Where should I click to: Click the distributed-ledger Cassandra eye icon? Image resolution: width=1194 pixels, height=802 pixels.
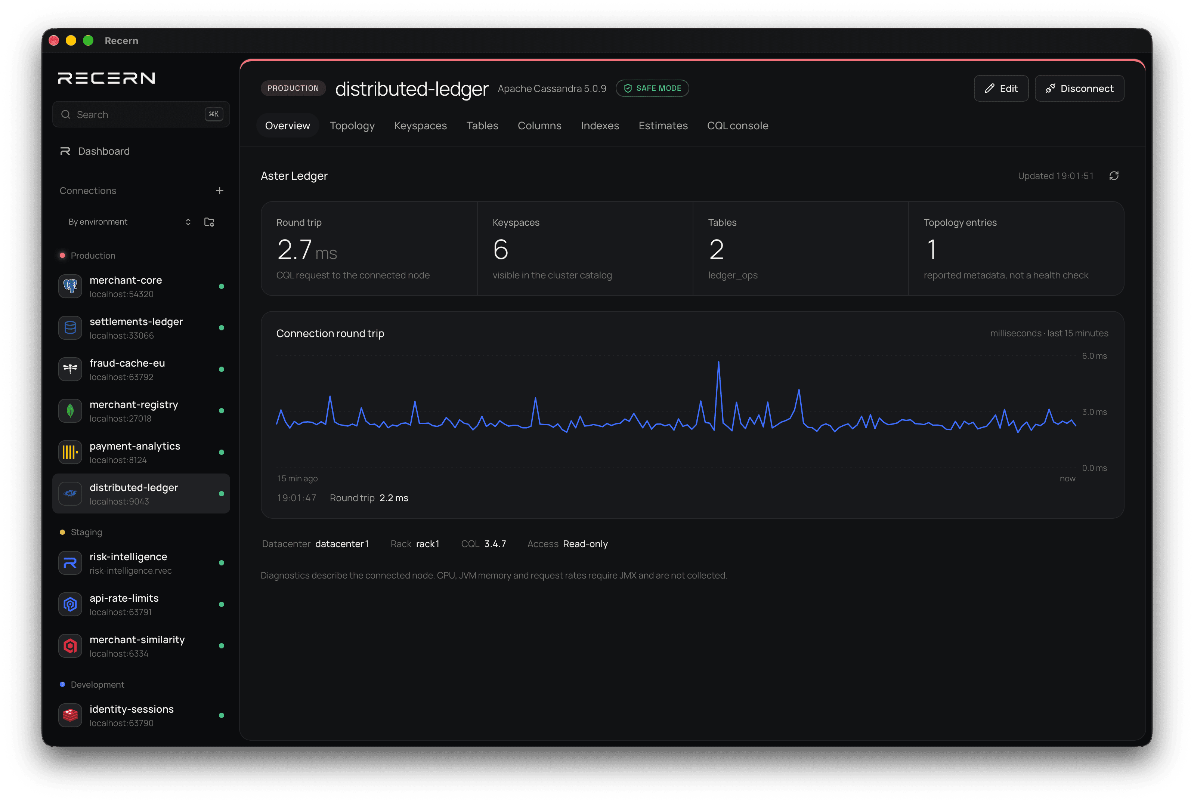(70, 494)
